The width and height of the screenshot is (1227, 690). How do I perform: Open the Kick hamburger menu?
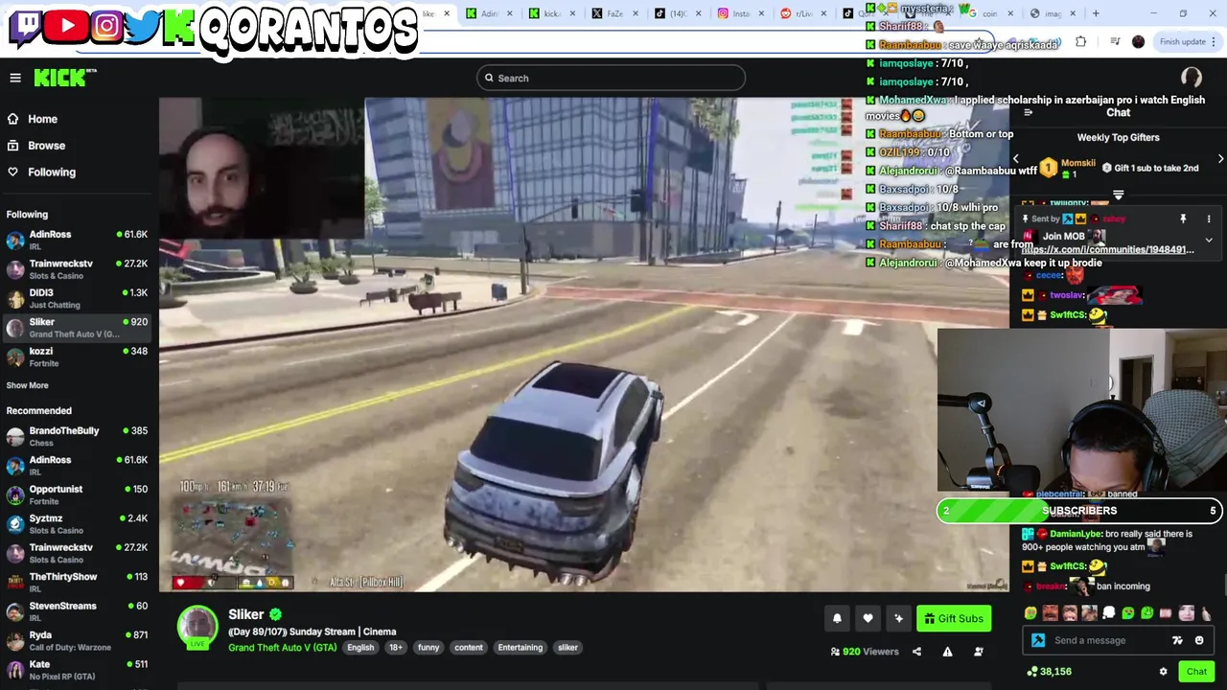[15, 78]
